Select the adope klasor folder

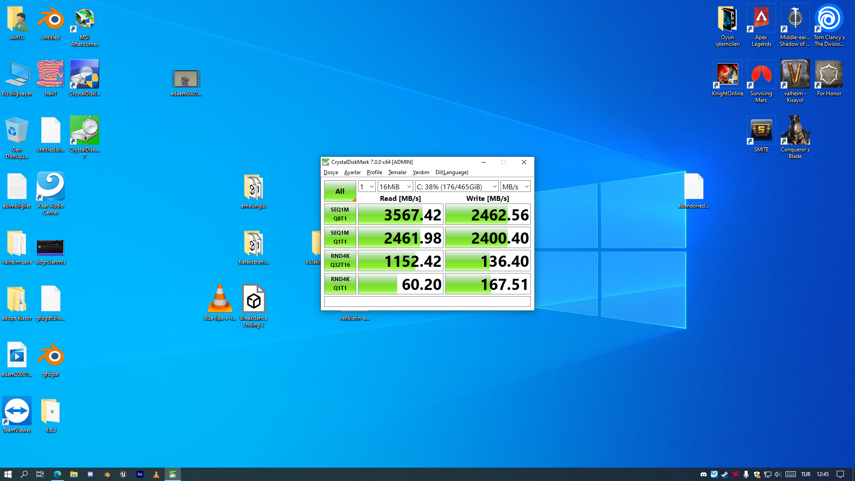coord(17,303)
